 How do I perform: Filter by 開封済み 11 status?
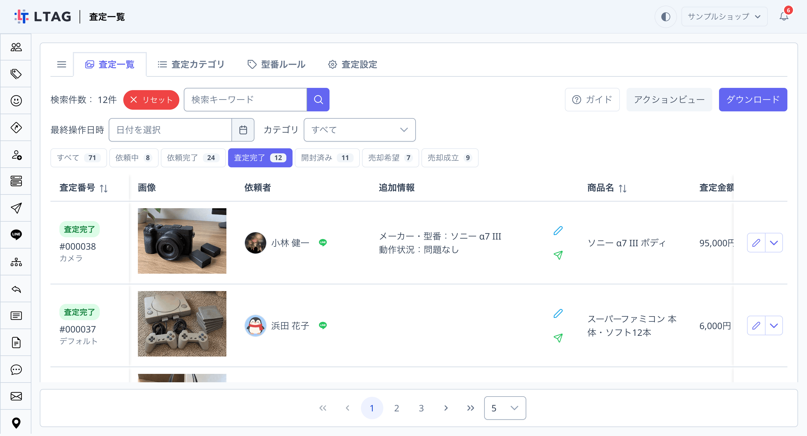pos(327,158)
